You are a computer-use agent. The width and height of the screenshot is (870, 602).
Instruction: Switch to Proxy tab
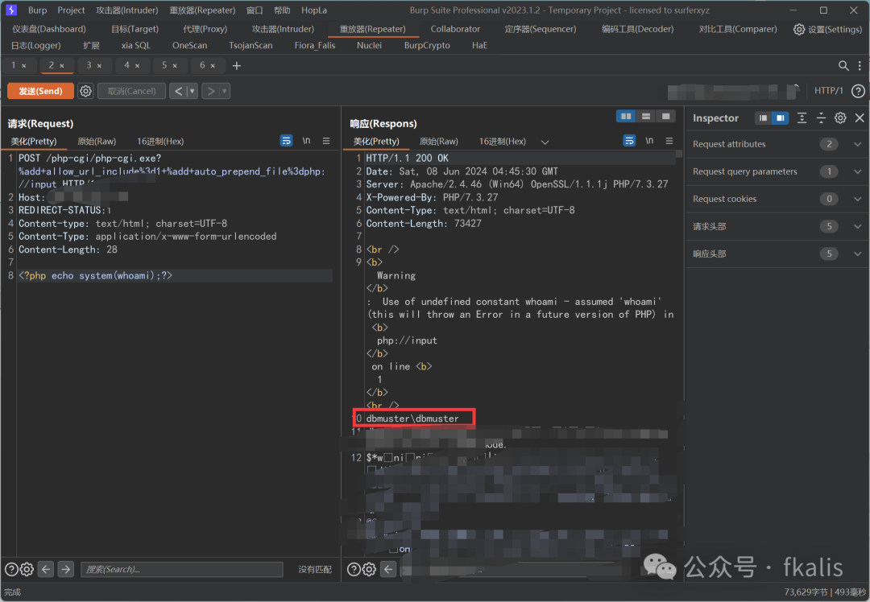pyautogui.click(x=205, y=29)
